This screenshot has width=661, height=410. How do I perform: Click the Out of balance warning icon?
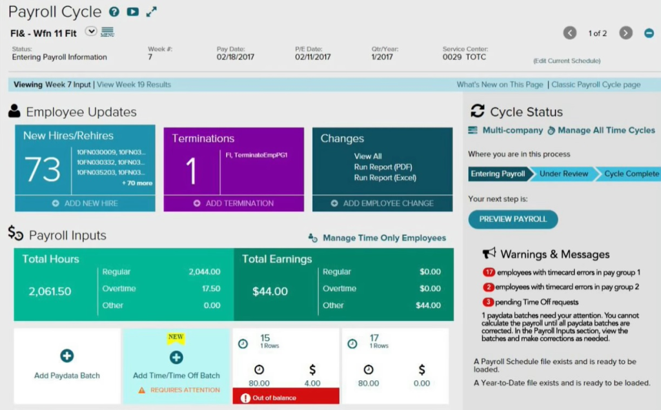[245, 398]
